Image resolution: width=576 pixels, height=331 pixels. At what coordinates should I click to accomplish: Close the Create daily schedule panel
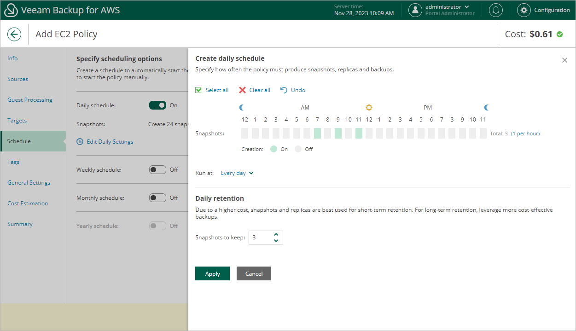[x=564, y=60]
